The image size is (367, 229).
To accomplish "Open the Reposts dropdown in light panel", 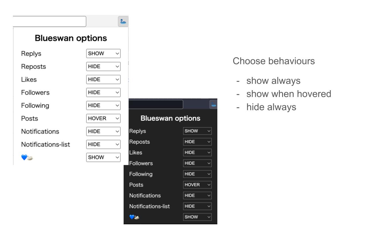I will coord(103,66).
